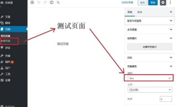
Task: Collapse the 特色图片 panel
Action: [x=149, y=38]
